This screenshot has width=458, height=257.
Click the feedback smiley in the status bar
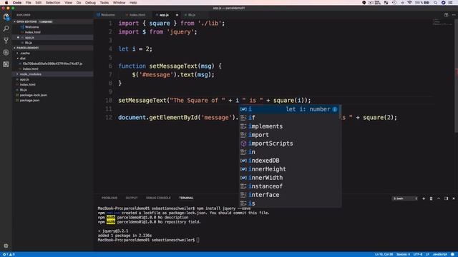tap(453, 254)
